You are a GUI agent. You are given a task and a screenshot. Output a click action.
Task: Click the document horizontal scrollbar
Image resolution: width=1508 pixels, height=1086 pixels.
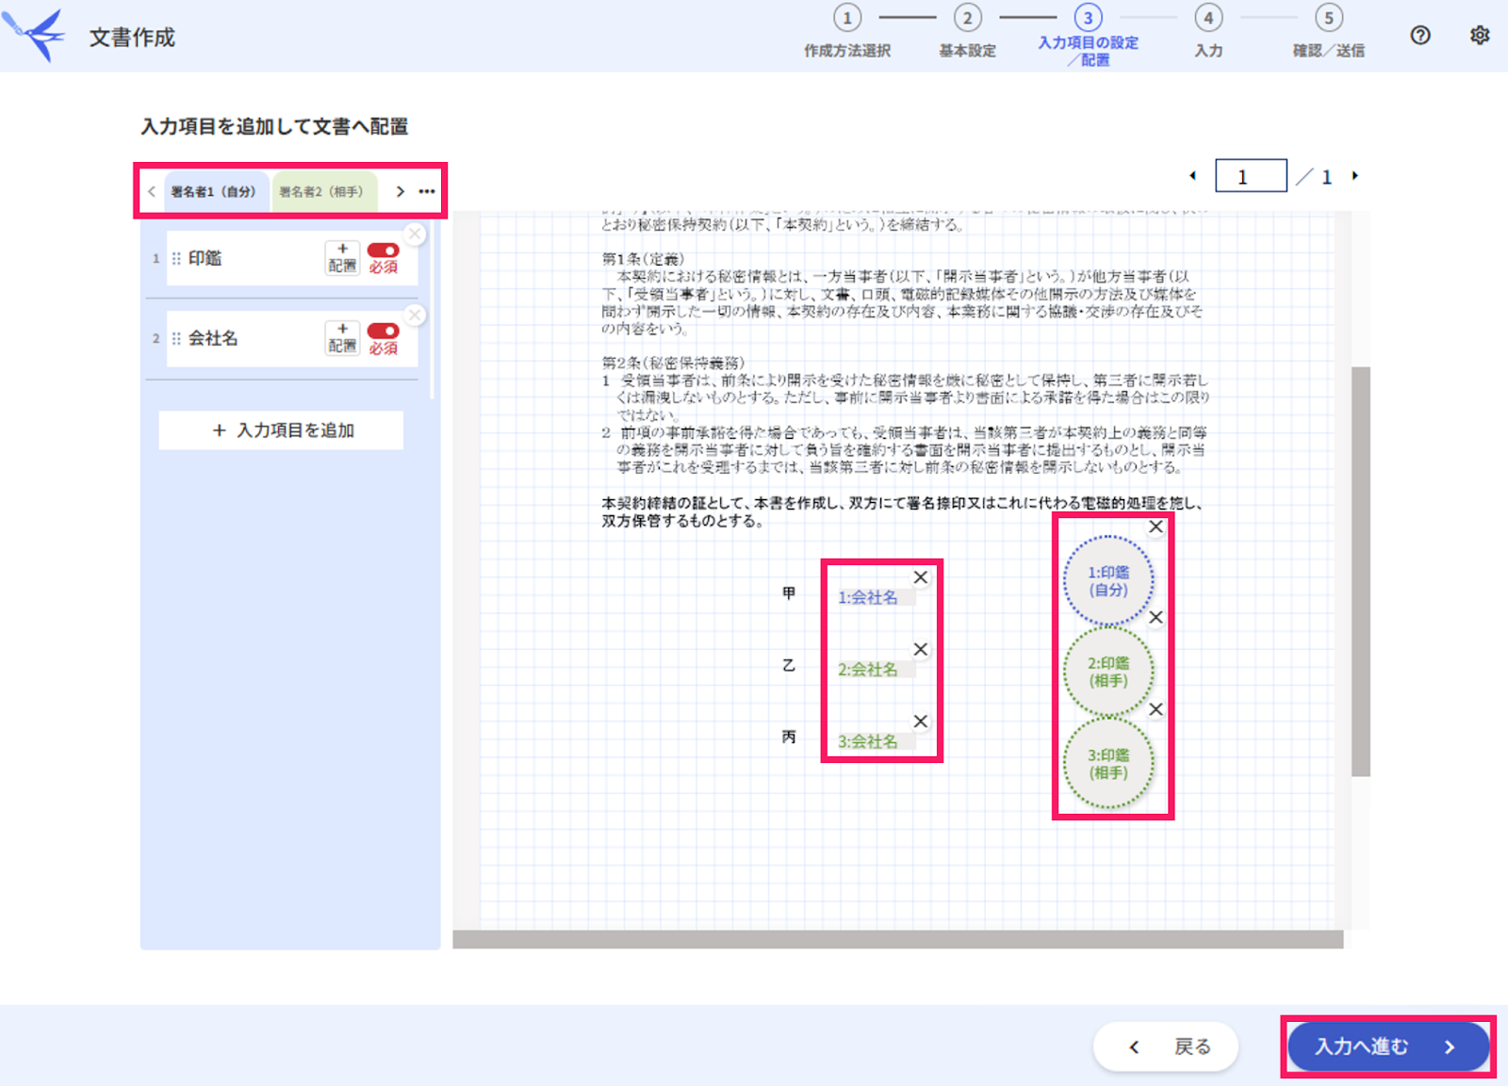pyautogui.click(x=897, y=939)
